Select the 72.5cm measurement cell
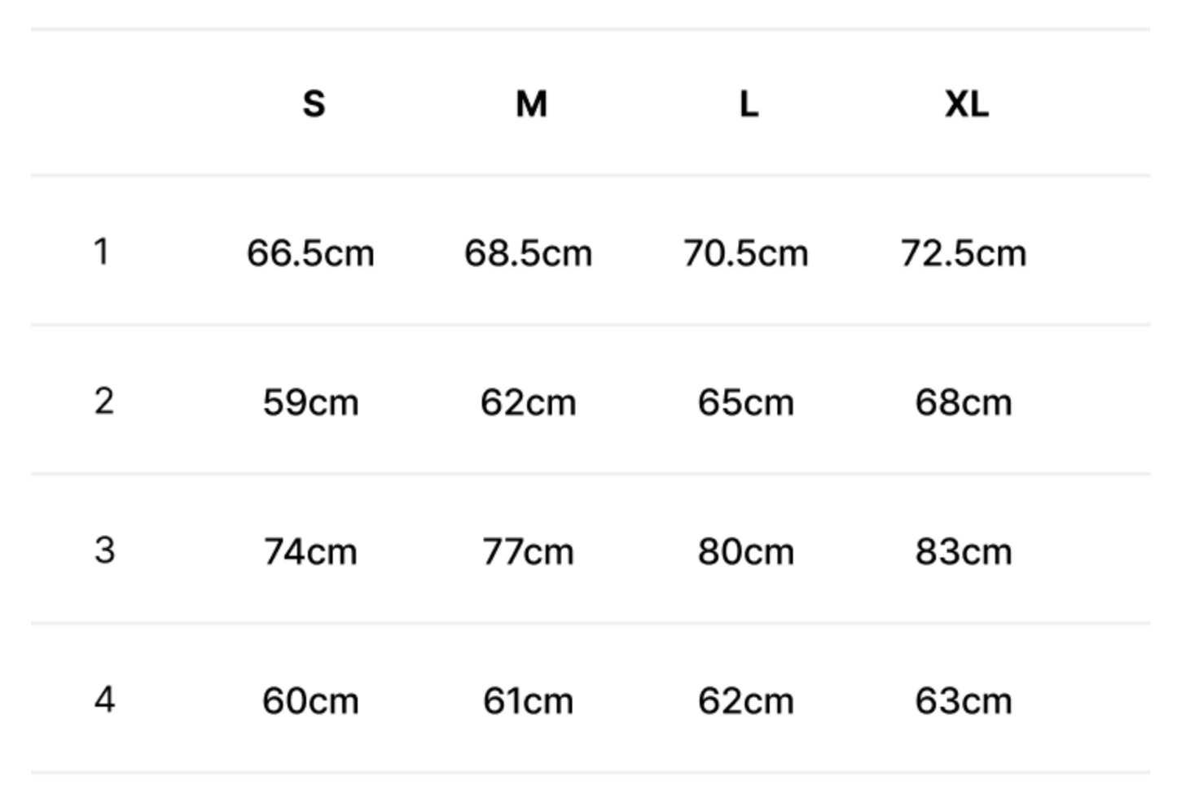This screenshot has width=1177, height=807. 964,253
